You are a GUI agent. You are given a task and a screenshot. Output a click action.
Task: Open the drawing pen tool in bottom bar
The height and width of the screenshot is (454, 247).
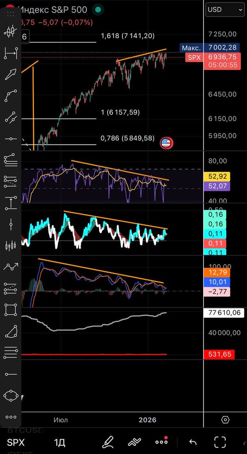(x=108, y=442)
